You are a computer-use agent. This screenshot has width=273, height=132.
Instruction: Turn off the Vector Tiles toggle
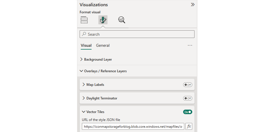(x=188, y=112)
